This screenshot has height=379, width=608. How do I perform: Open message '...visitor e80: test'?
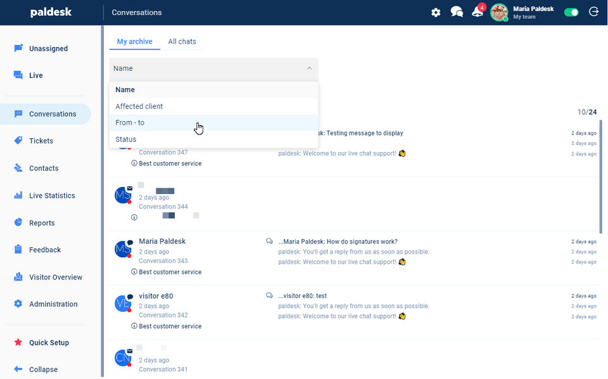pyautogui.click(x=303, y=295)
